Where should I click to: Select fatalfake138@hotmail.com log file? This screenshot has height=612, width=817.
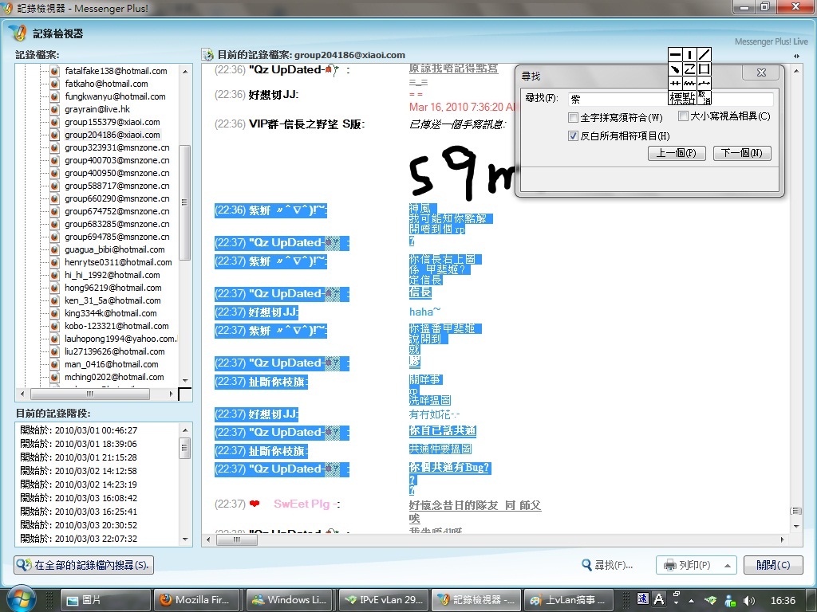point(116,71)
